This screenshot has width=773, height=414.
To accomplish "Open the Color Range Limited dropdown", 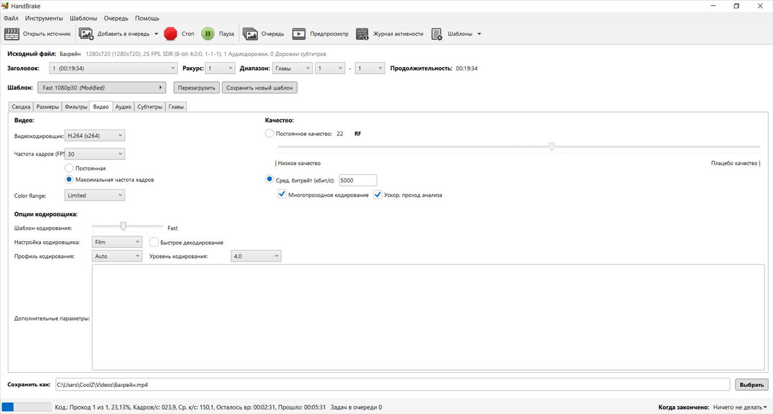I will 95,195.
